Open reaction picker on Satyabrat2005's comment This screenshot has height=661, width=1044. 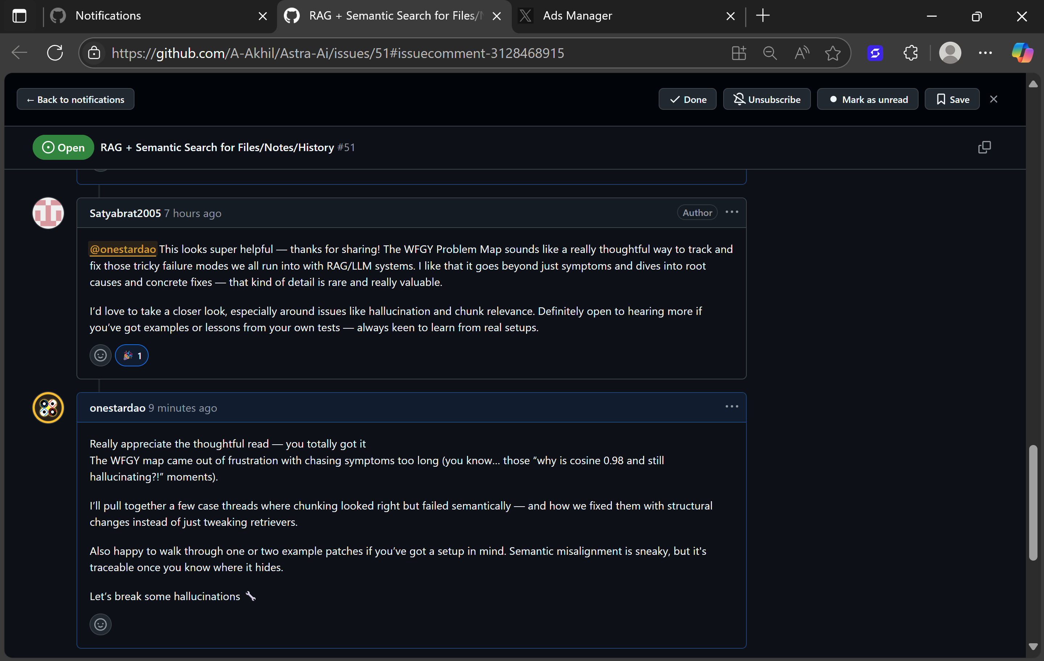100,356
